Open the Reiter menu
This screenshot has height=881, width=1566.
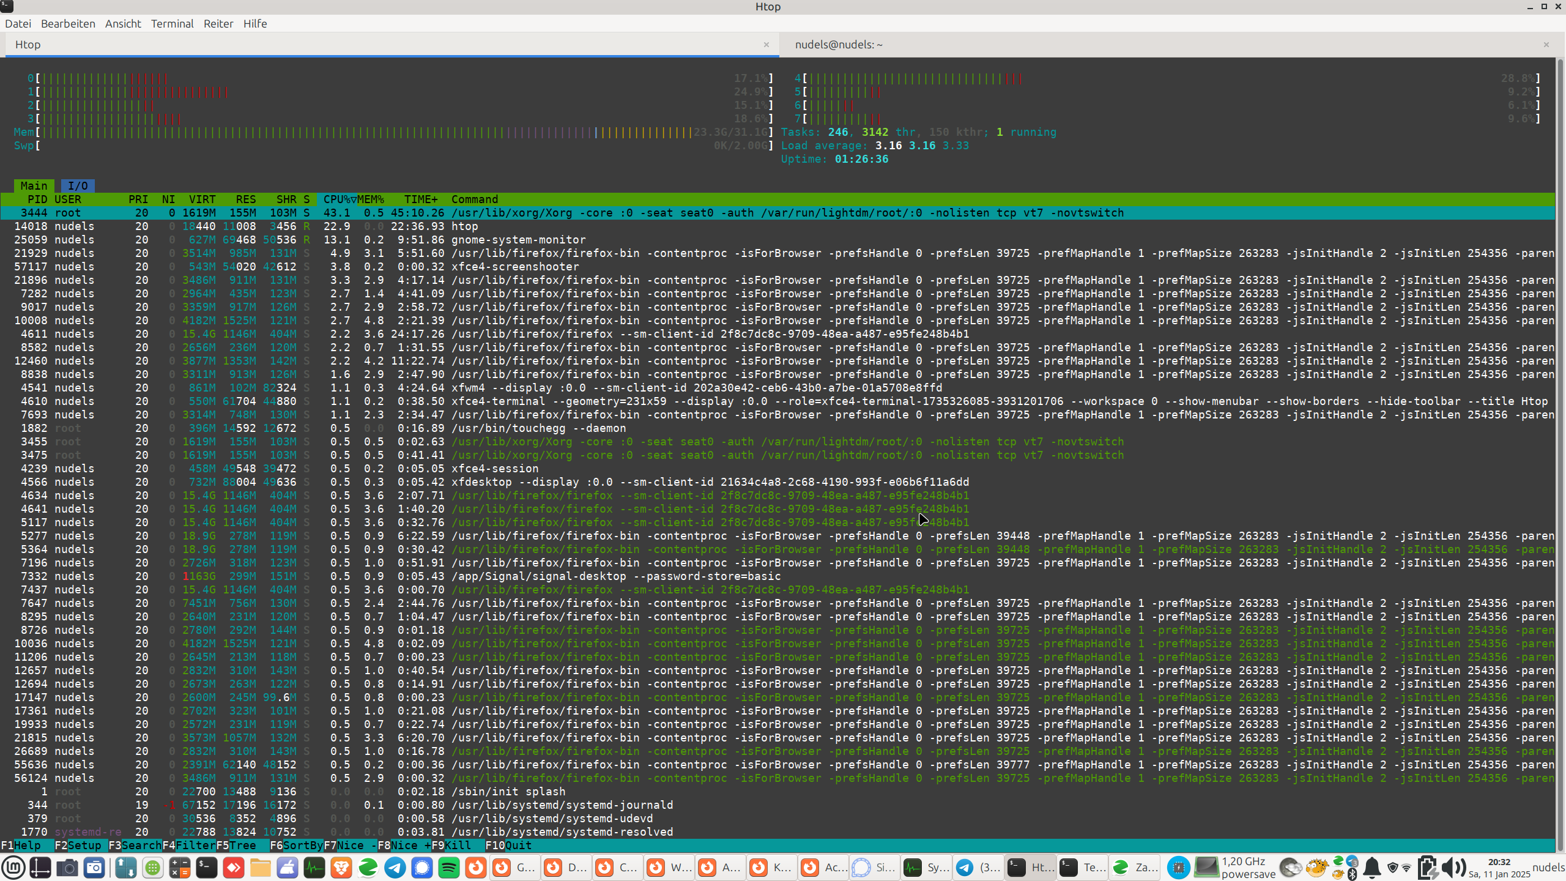point(218,23)
